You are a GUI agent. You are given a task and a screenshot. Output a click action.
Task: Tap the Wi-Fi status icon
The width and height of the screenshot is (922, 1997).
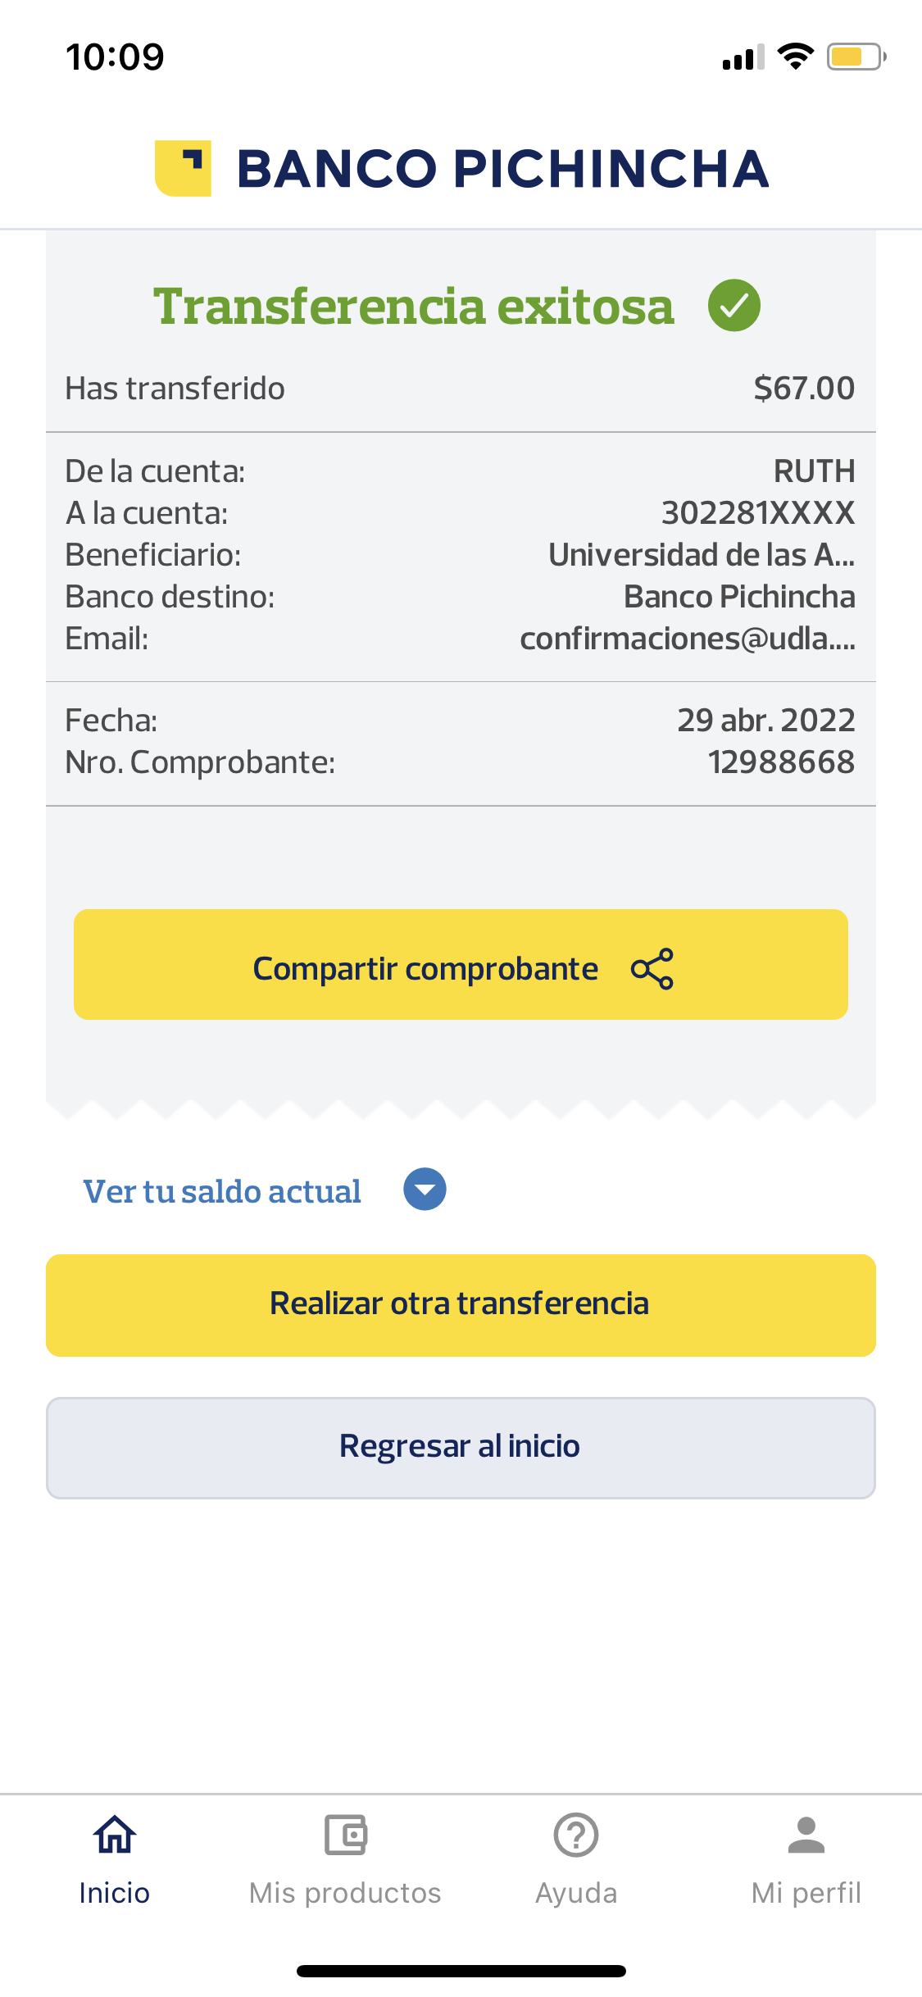795,57
